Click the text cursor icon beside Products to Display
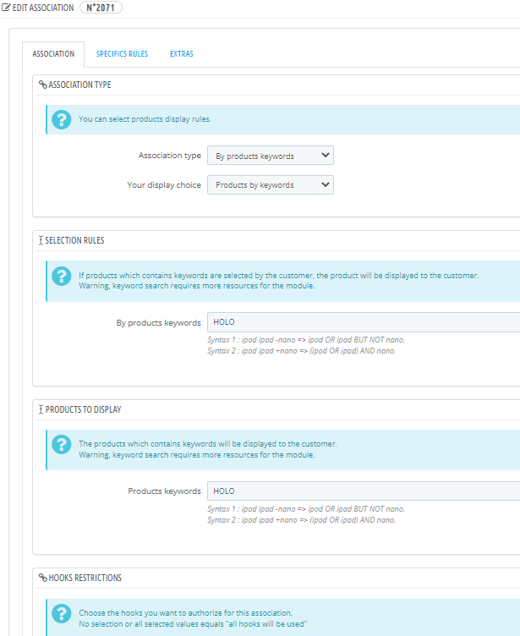The image size is (520, 636). [41, 409]
